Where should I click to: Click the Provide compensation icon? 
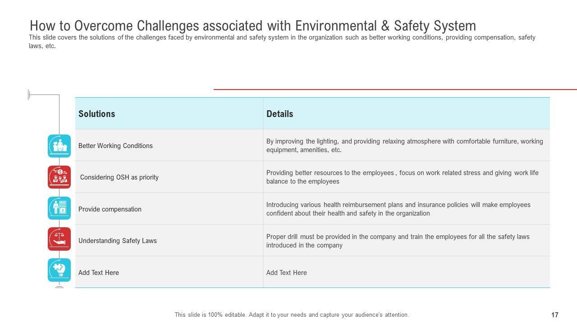(60, 208)
